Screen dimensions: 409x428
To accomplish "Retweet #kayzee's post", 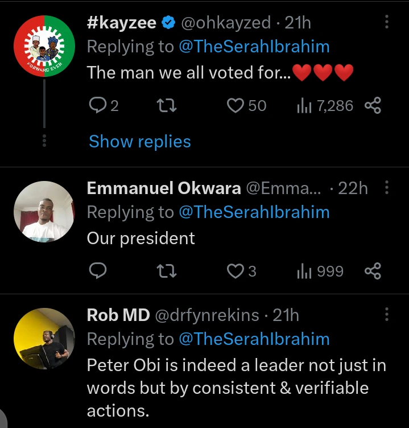I will (x=166, y=105).
